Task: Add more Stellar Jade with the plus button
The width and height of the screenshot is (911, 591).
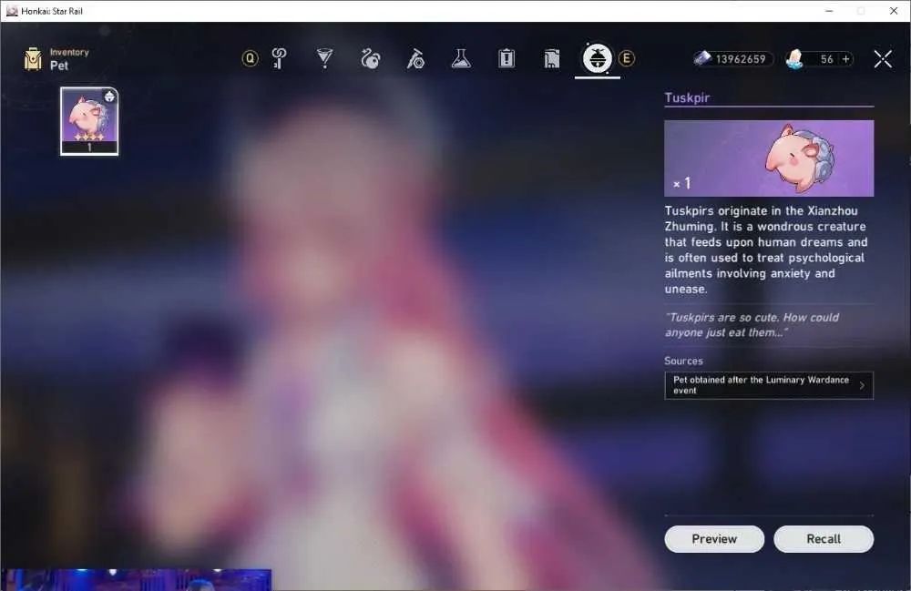Action: click(x=846, y=59)
